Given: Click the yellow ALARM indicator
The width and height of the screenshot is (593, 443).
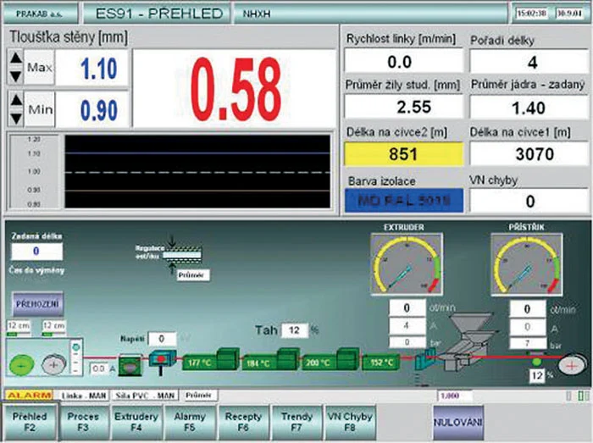Looking at the screenshot, I should tap(29, 396).
